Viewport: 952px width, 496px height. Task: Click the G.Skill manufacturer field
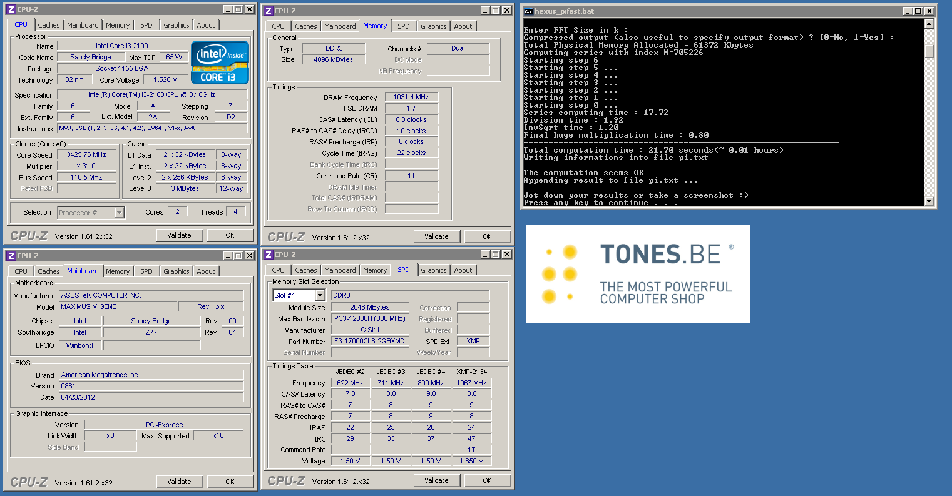[369, 330]
